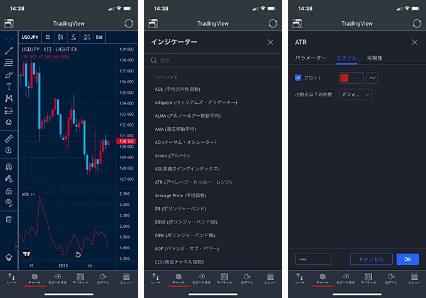Image resolution: width=426 pixels, height=298 pixels.
Task: Select the trend line drawing tool
Action: (9, 51)
